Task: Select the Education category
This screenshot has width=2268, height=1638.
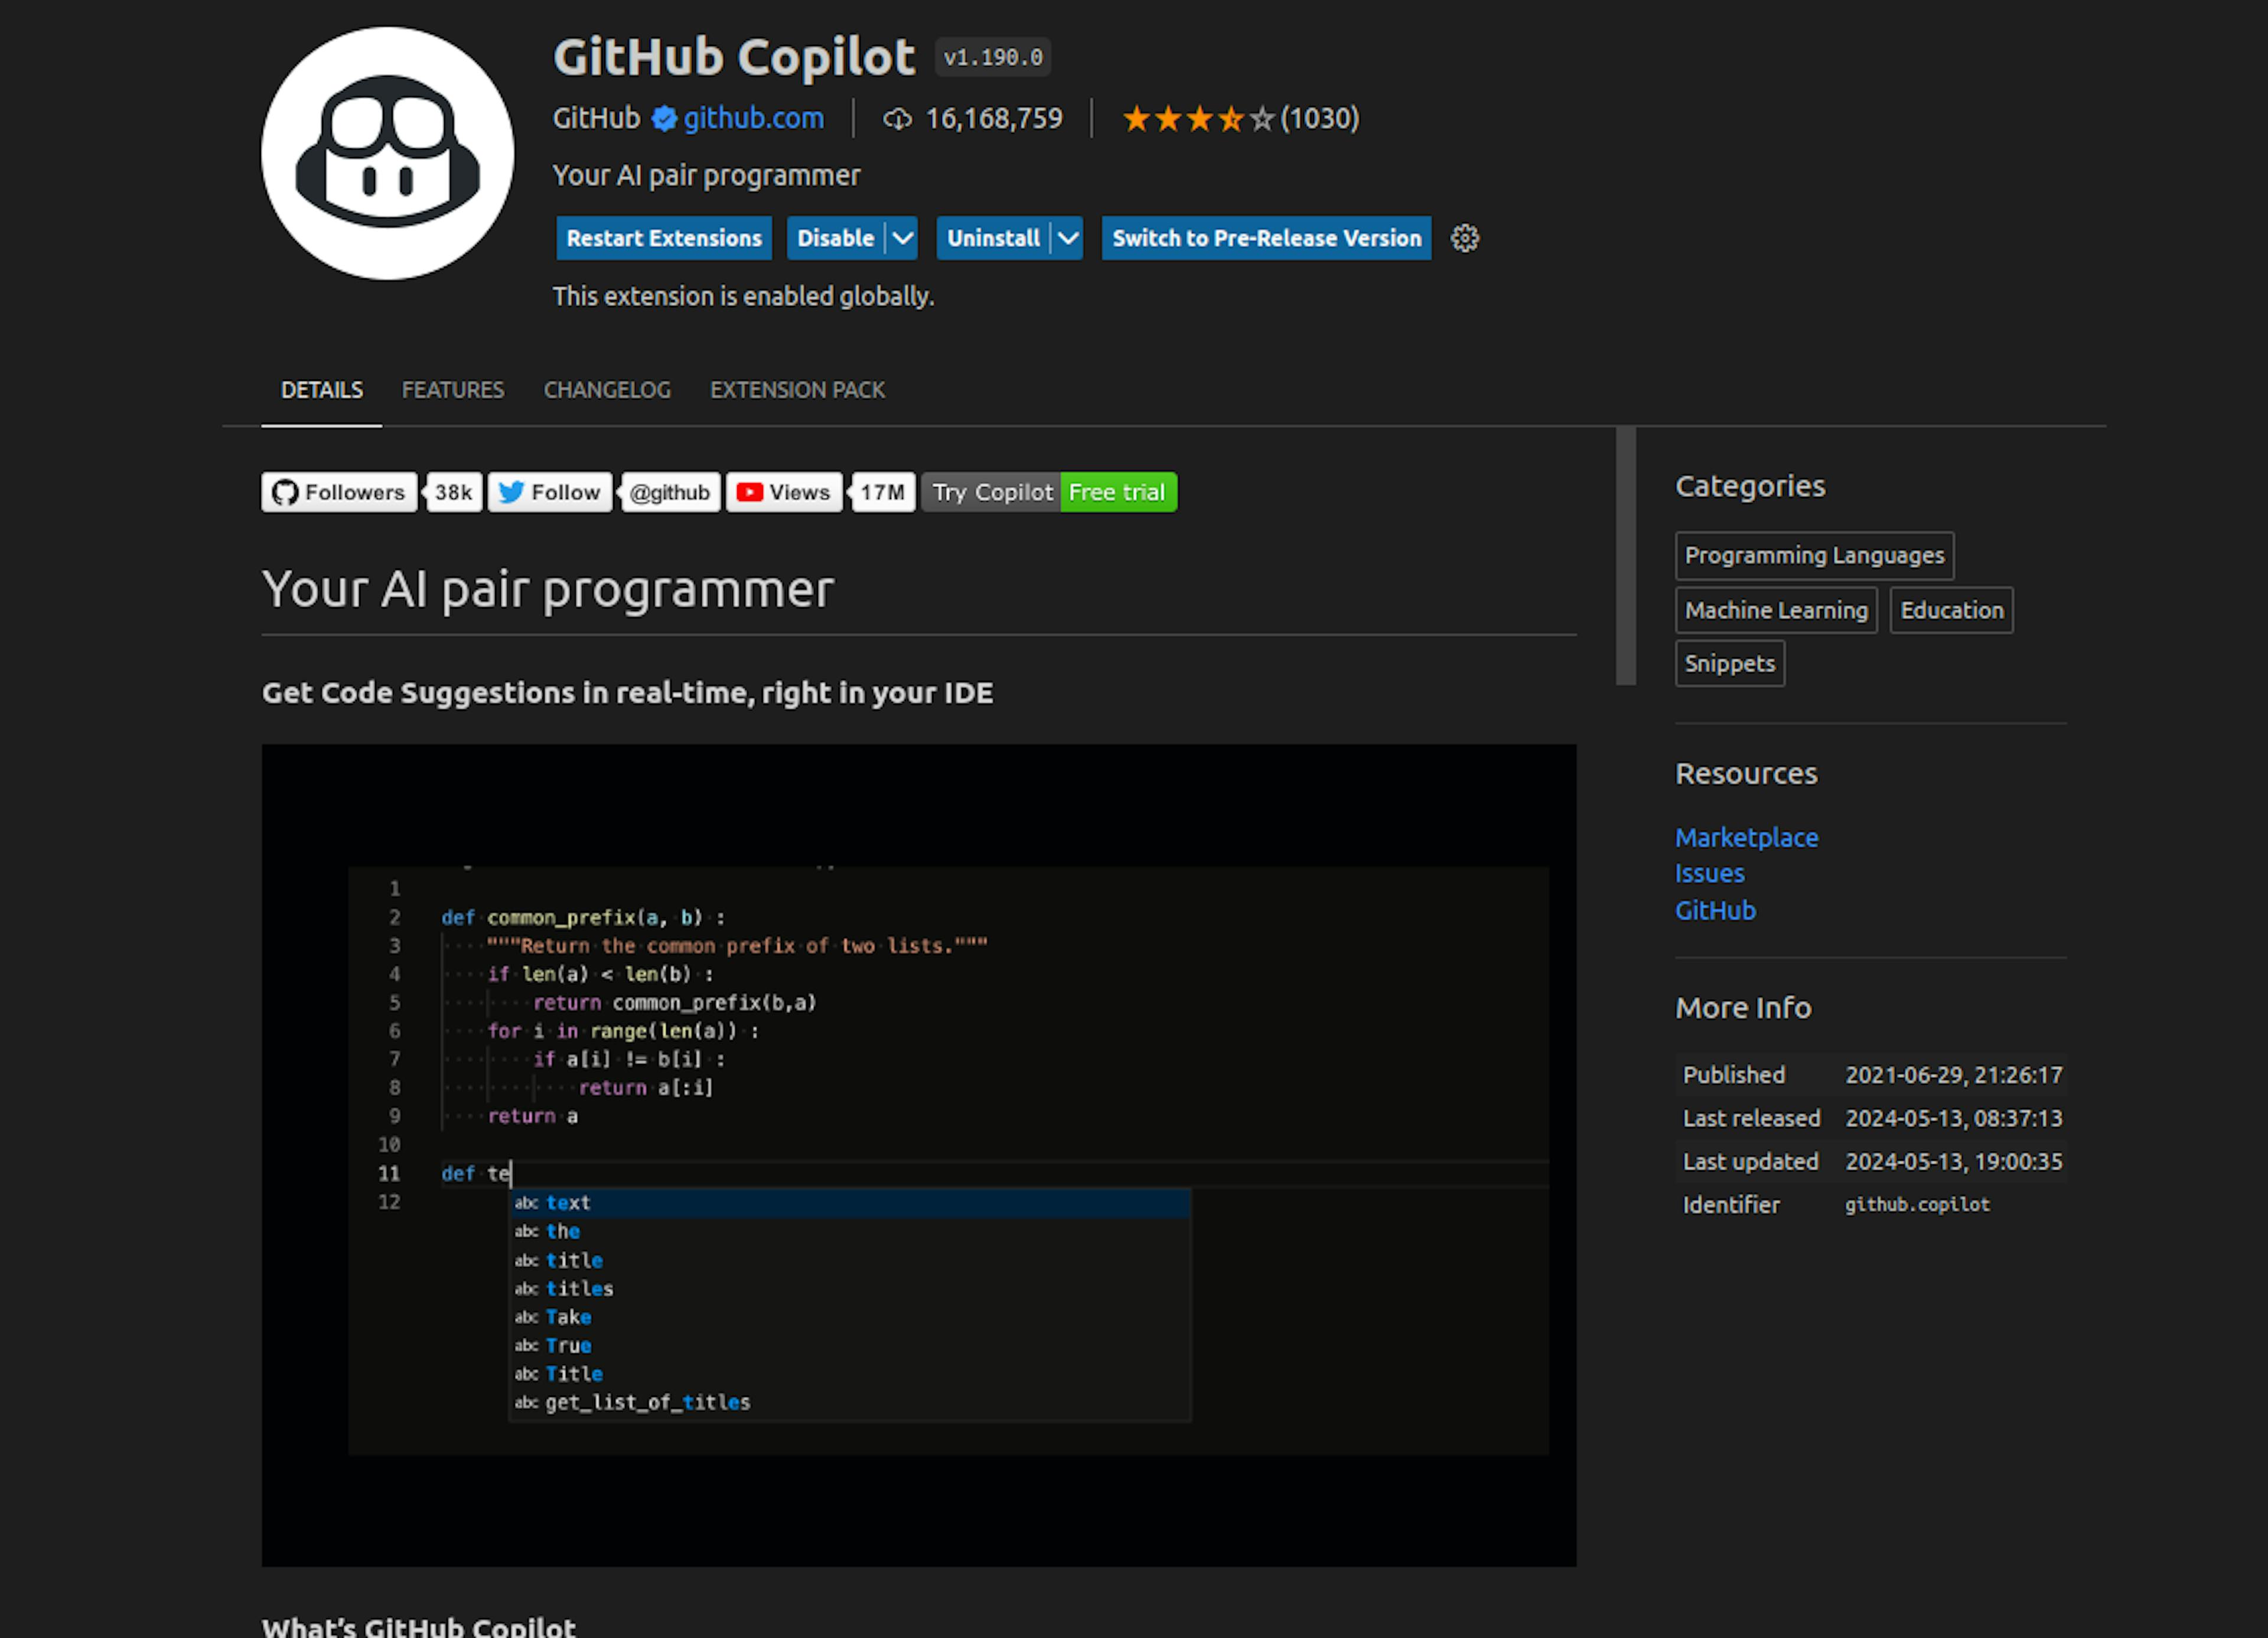Action: pos(1951,610)
